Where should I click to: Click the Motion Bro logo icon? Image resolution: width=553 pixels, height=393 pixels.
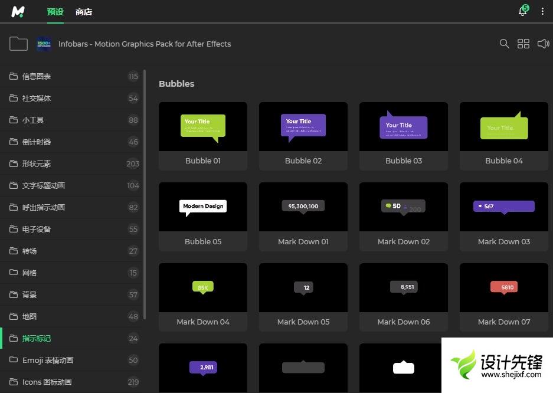pyautogui.click(x=18, y=11)
